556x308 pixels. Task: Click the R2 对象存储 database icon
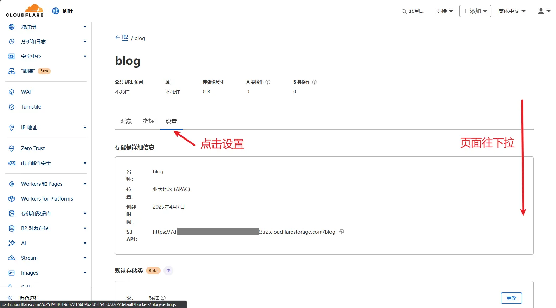click(12, 228)
